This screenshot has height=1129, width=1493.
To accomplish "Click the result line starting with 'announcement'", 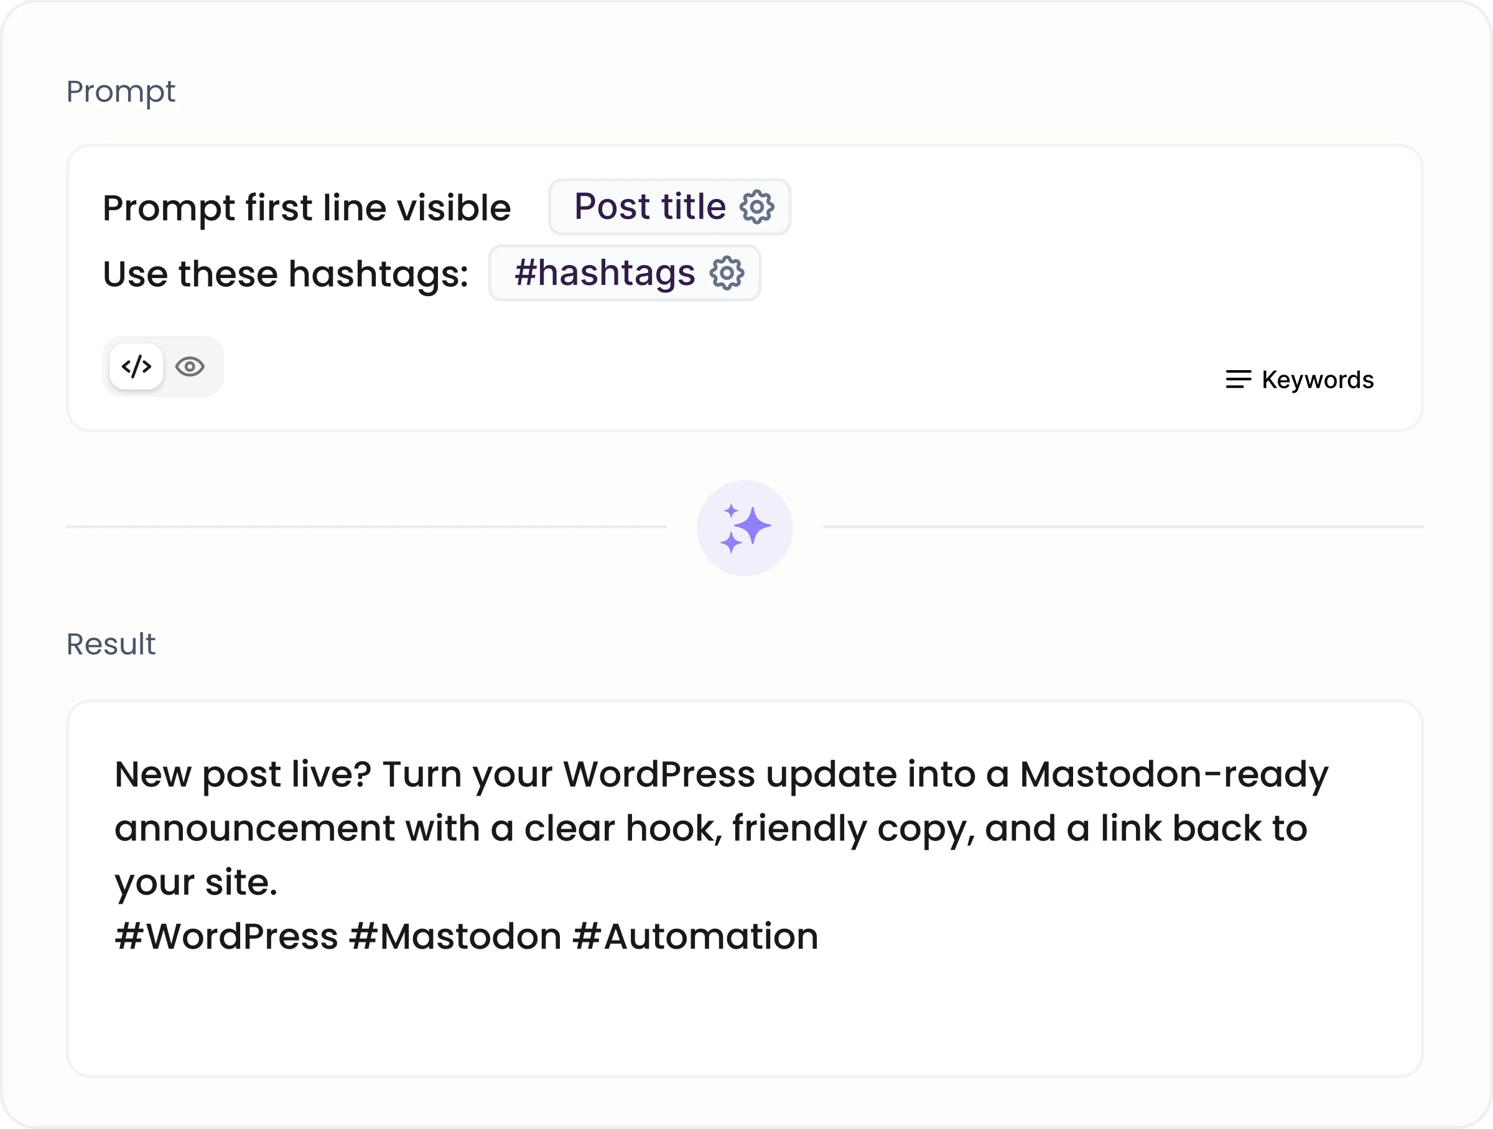I will pyautogui.click(x=710, y=828).
